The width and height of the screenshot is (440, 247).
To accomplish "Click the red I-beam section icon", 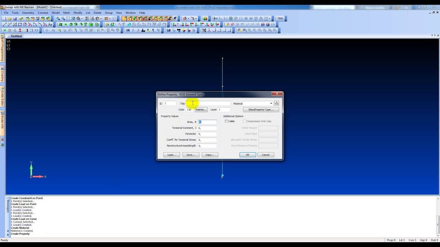I will click(x=20, y=30).
